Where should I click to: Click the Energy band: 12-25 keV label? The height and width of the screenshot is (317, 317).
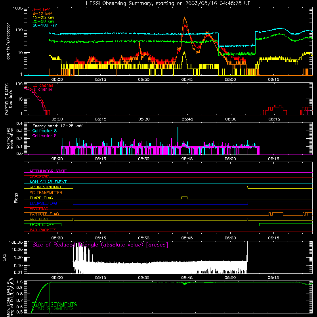click(57, 126)
